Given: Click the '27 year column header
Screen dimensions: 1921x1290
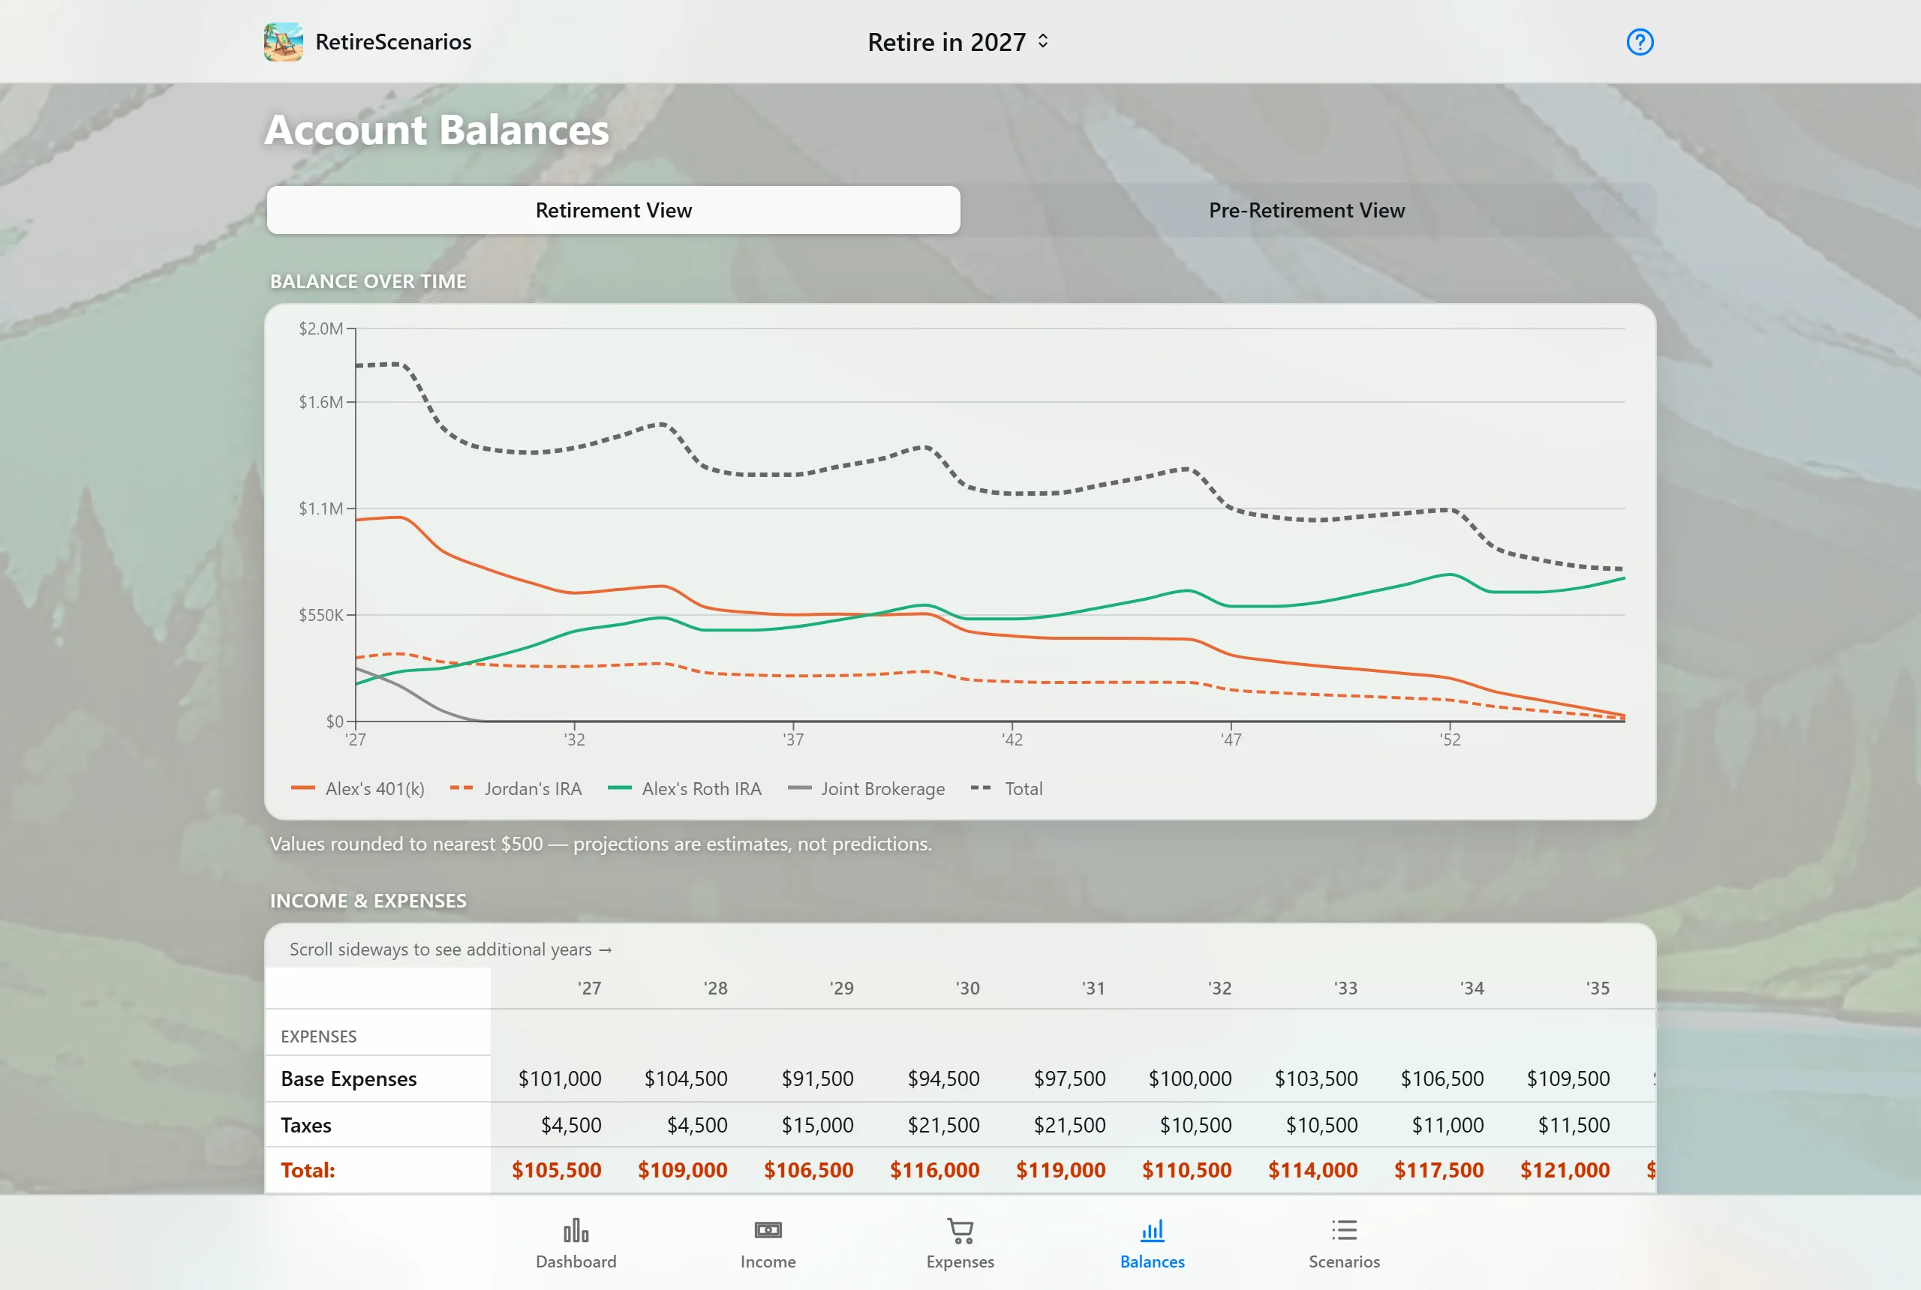Looking at the screenshot, I should click(x=589, y=988).
